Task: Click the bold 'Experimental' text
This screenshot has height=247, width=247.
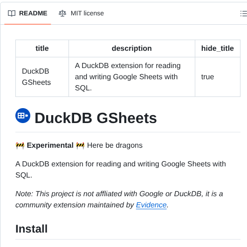Action: [50, 145]
